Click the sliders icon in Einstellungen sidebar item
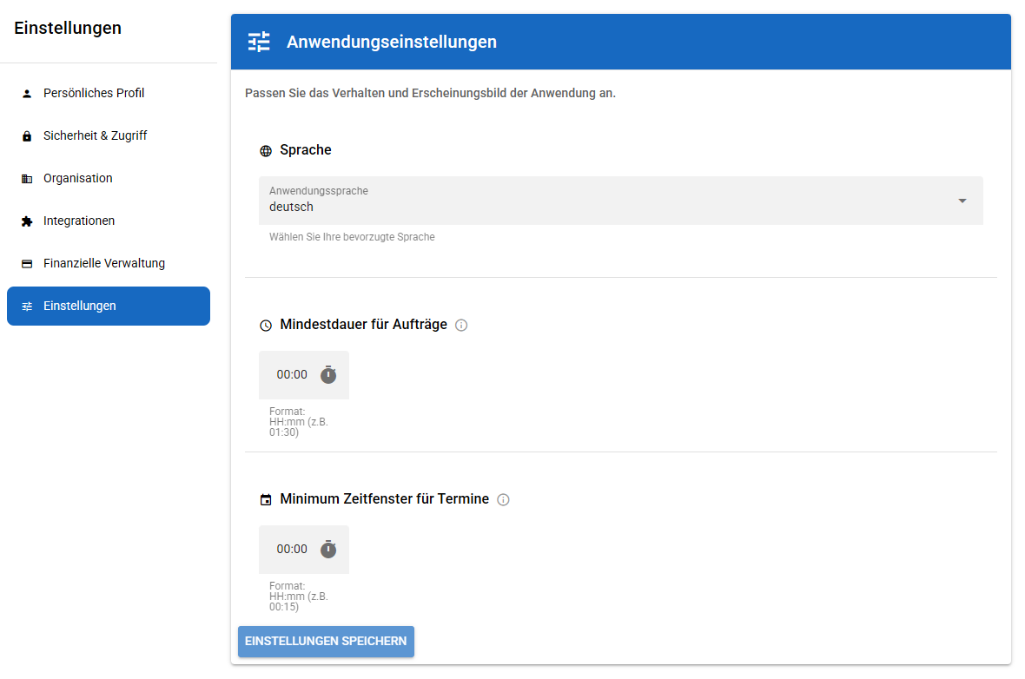1025x679 pixels. point(27,306)
